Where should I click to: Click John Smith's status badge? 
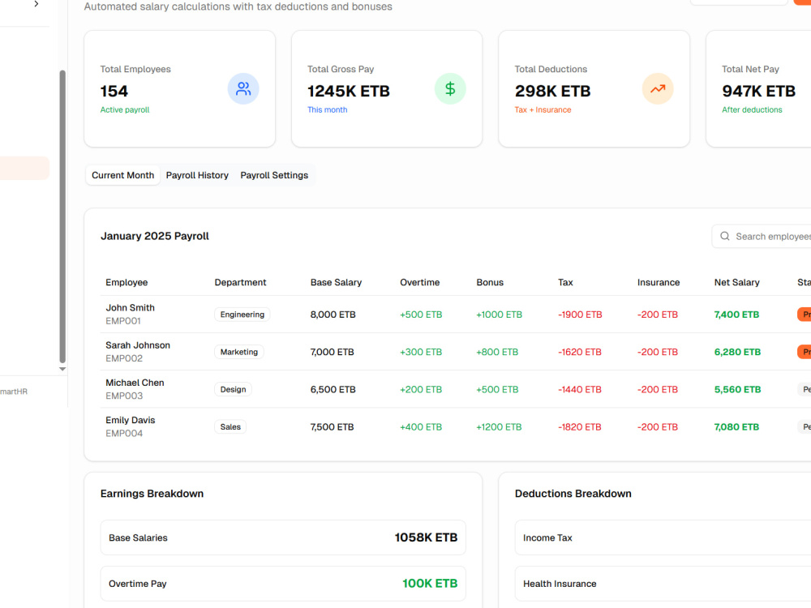(805, 315)
